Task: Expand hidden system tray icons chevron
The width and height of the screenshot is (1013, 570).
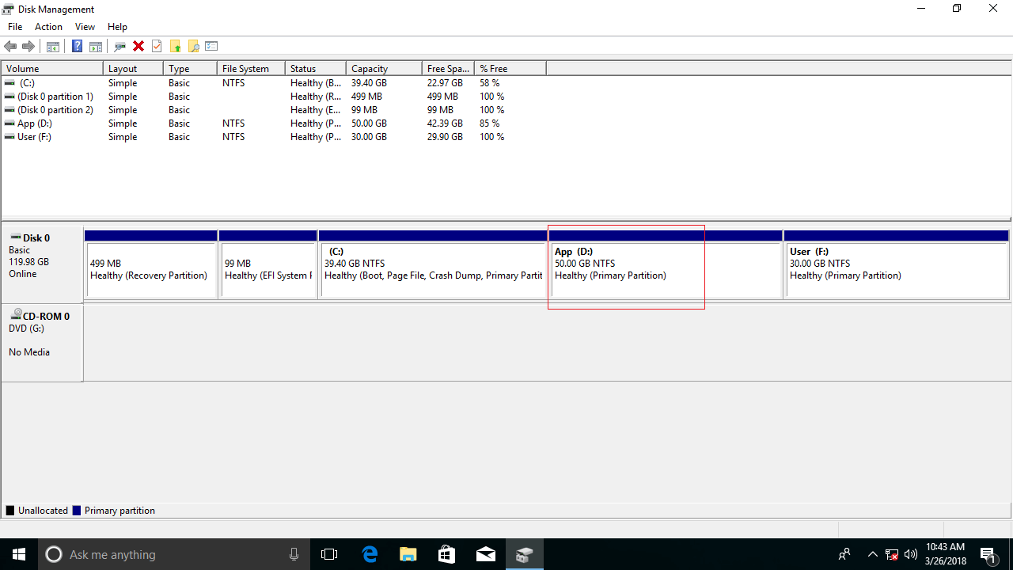Action: pos(872,554)
